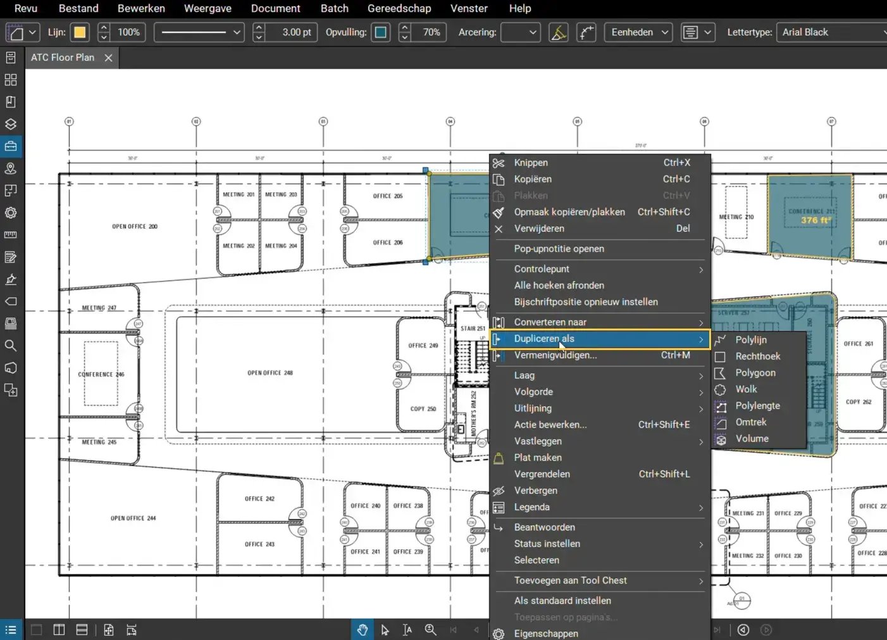This screenshot has height=640, width=887.
Task: Increase line opacity 100% stepper up
Action: [104, 28]
